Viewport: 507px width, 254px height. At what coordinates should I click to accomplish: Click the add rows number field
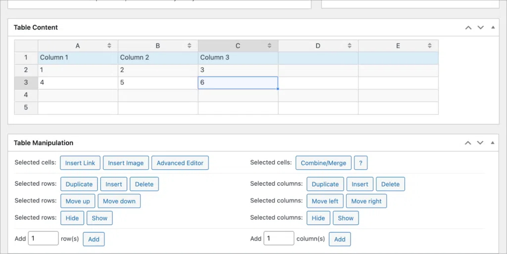pyautogui.click(x=43, y=239)
